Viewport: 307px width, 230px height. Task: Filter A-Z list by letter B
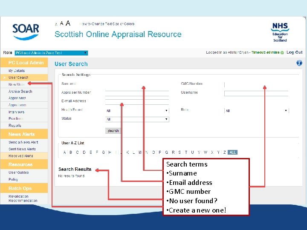(x=71, y=152)
